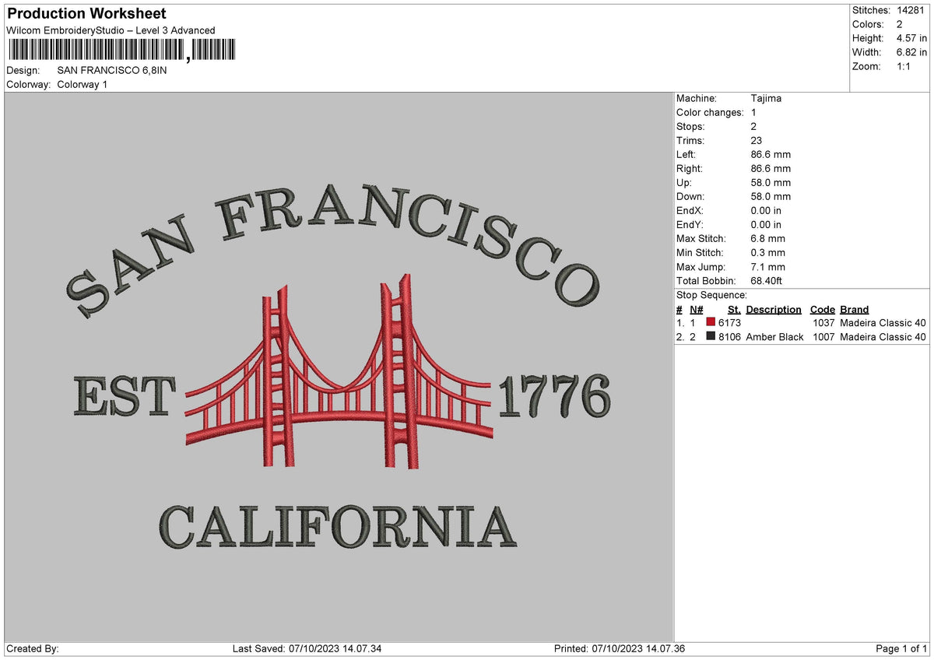Select the design name 'SAN FRANCISCO 6,8IN'
The width and height of the screenshot is (934, 660).
point(112,70)
